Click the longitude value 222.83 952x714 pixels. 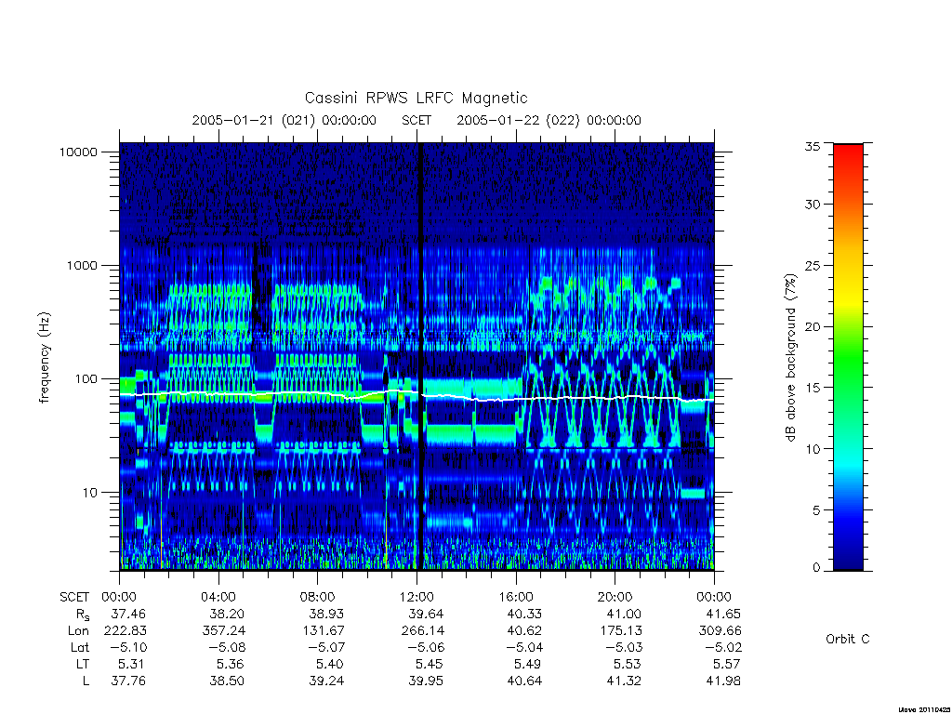pos(126,631)
